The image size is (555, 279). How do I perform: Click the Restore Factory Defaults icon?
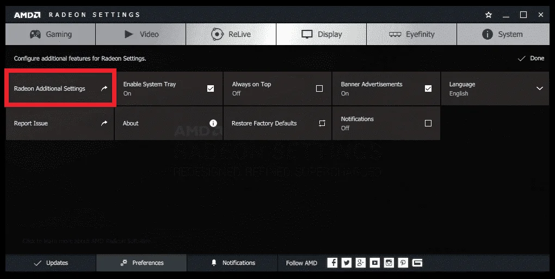point(322,123)
